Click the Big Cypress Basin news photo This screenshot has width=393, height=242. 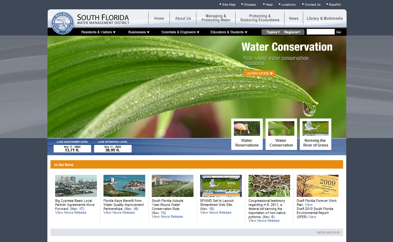76,186
